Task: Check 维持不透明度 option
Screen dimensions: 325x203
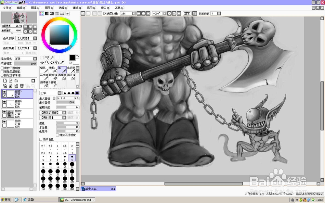Action: (x=58, y=135)
